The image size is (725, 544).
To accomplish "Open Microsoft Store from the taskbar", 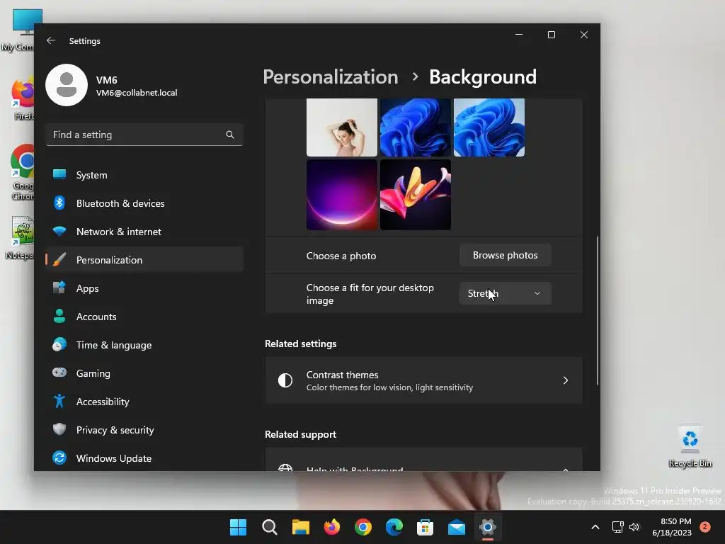I will point(425,527).
